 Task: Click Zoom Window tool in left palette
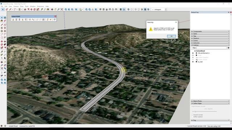tap(5, 65)
